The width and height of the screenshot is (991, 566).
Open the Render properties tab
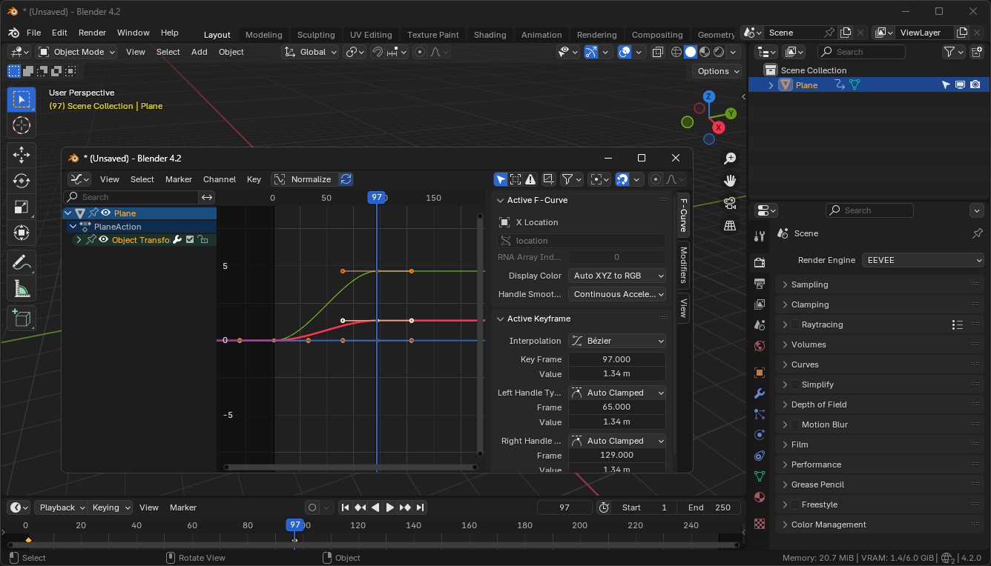click(x=759, y=263)
